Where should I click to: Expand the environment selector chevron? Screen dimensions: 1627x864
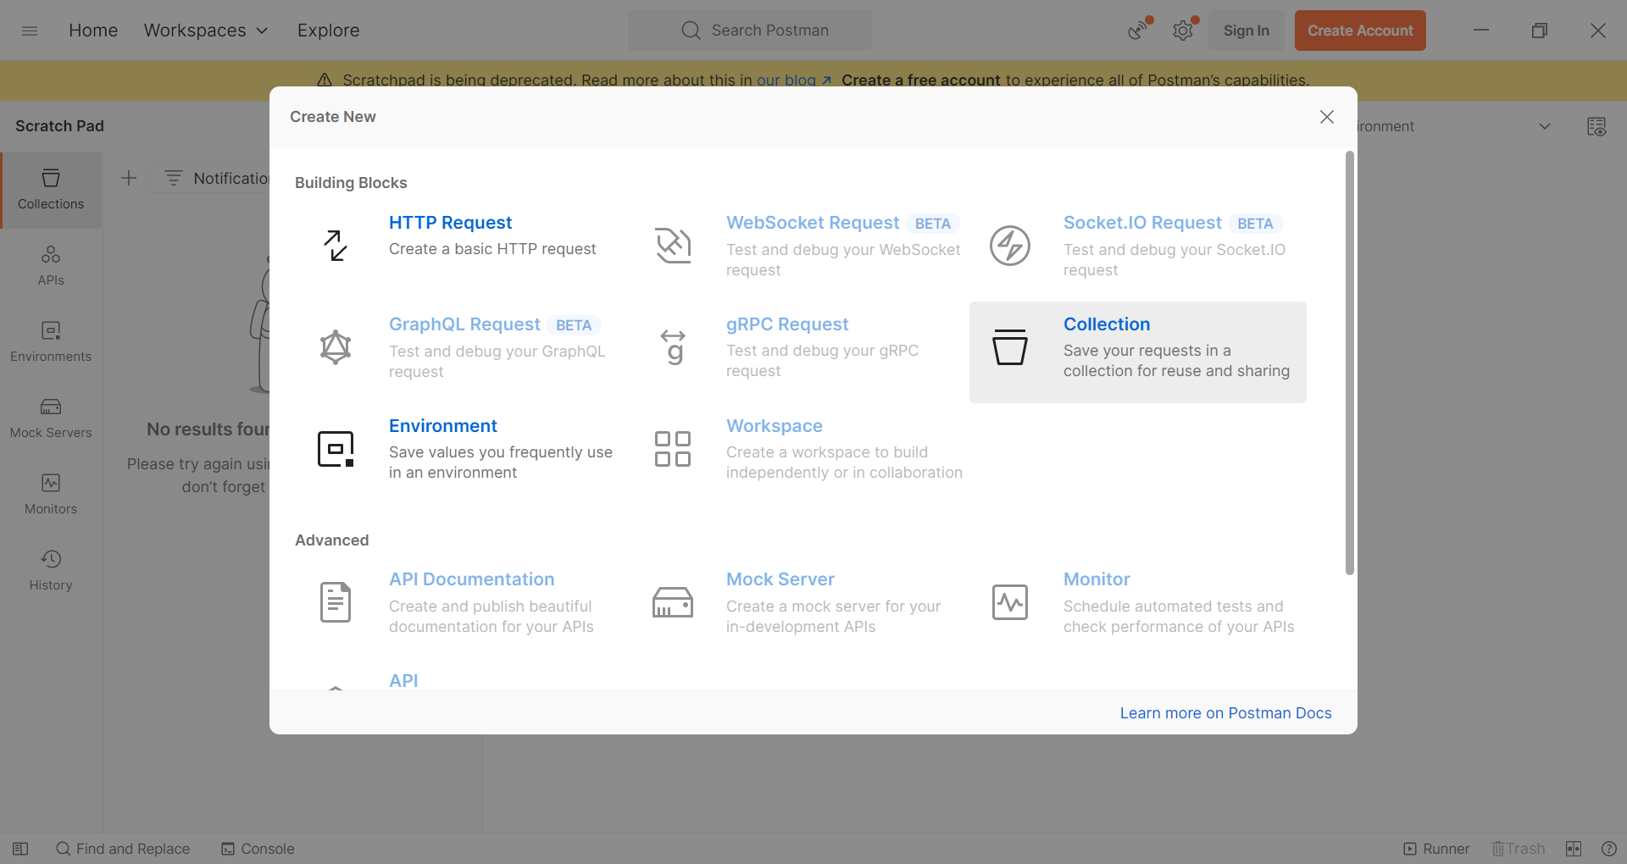1545,126
